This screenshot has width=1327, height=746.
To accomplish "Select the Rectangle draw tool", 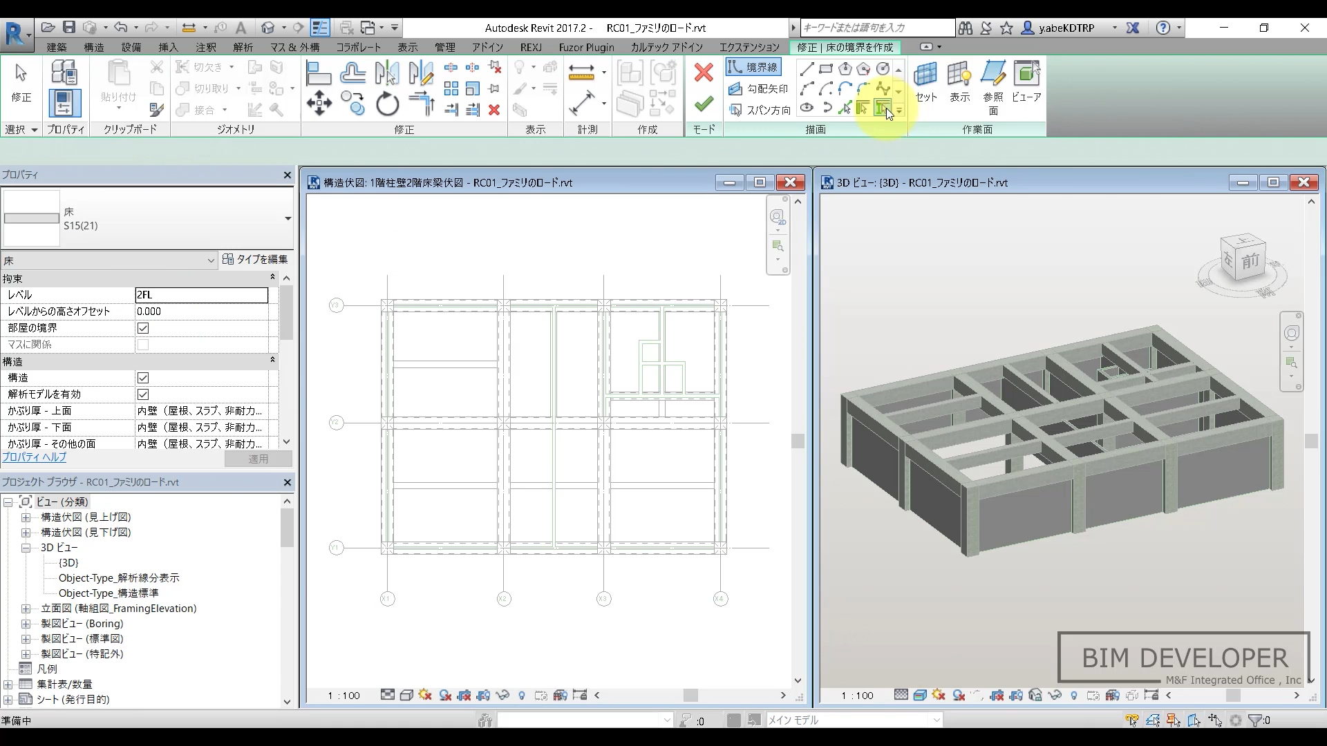I will (826, 68).
